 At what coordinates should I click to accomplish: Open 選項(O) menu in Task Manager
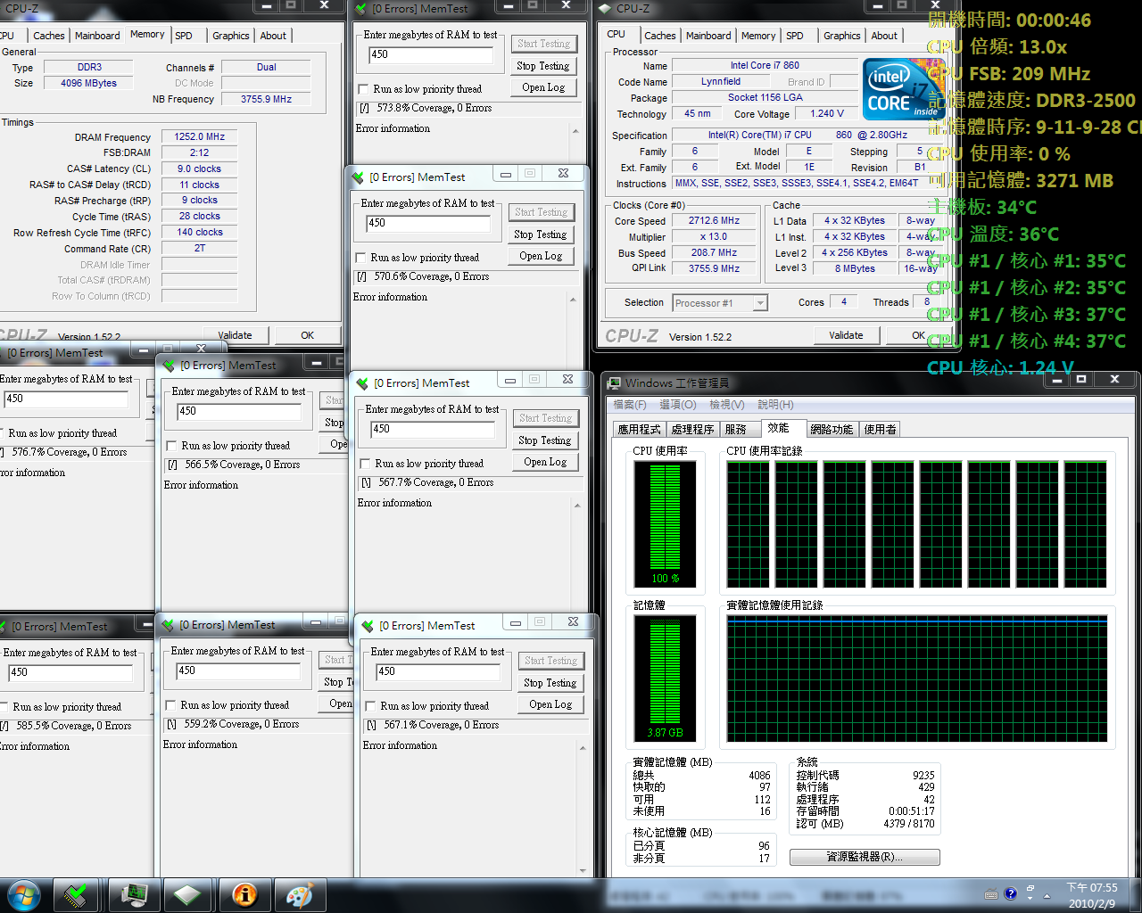678,405
